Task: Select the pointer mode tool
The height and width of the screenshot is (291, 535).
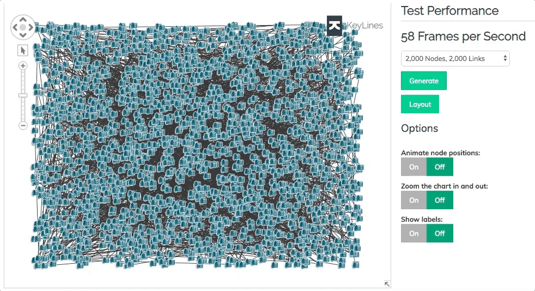Action: click(23, 51)
